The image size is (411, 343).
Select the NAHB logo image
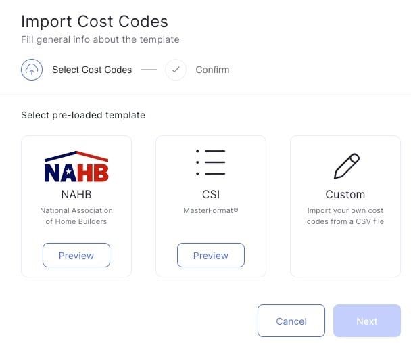(76, 166)
